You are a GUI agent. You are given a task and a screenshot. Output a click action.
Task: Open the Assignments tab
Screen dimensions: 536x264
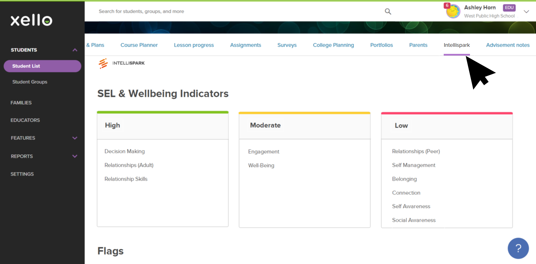[245, 45]
